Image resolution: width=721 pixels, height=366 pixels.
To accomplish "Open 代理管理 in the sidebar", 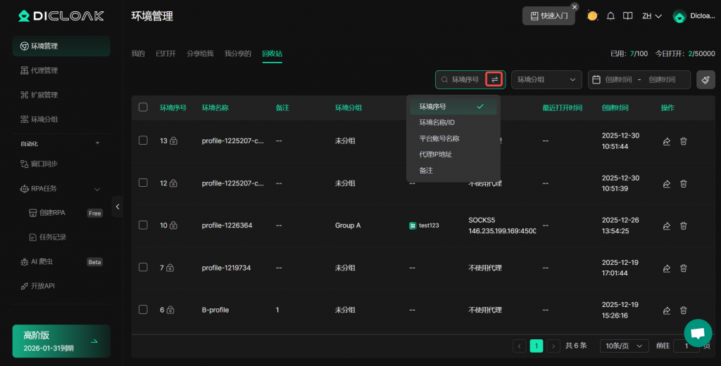I will tap(44, 70).
